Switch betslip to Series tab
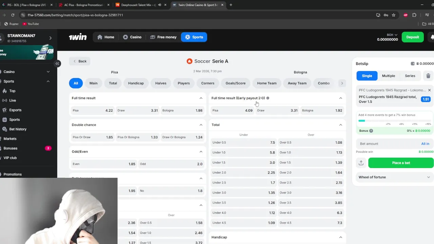 (410, 76)
